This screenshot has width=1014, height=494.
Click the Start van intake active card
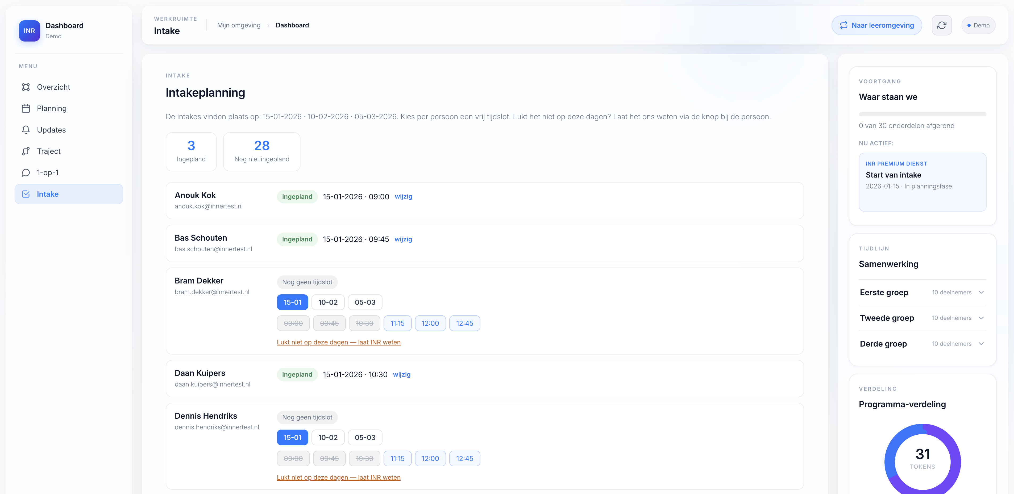(x=922, y=182)
